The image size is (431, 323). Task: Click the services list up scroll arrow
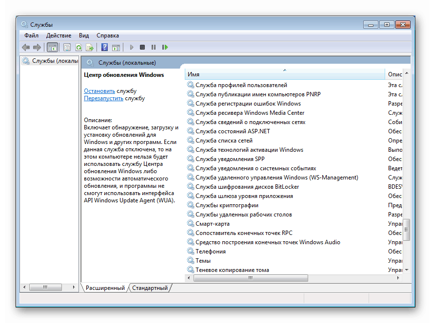click(407, 73)
